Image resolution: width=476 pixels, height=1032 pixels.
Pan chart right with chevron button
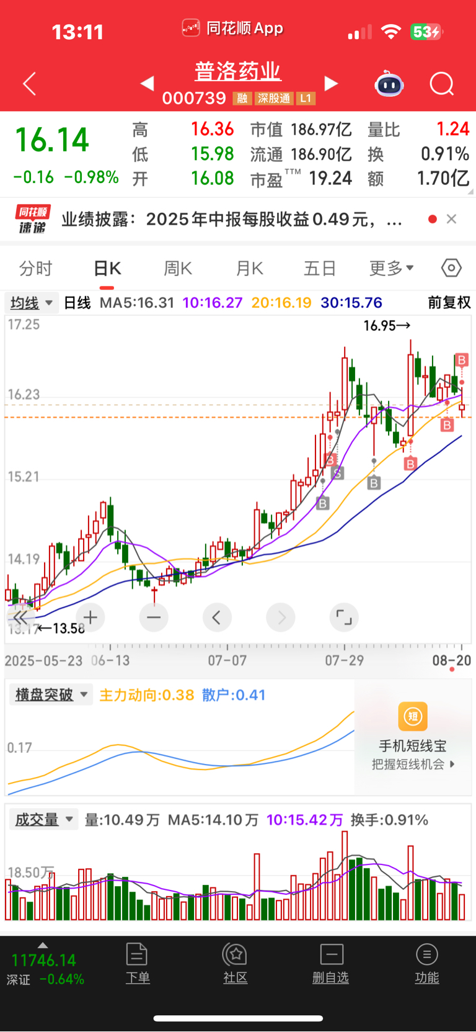click(281, 617)
